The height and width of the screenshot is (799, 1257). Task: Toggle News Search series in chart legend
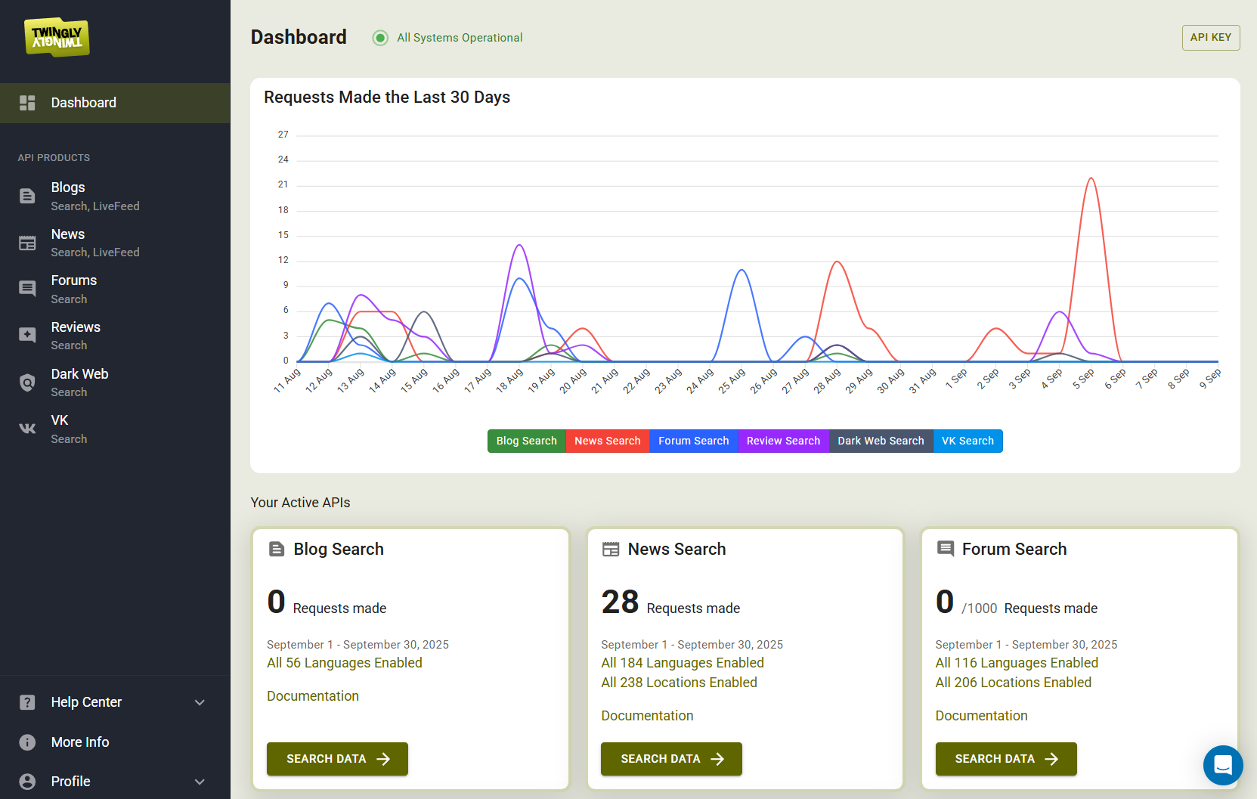(x=607, y=441)
